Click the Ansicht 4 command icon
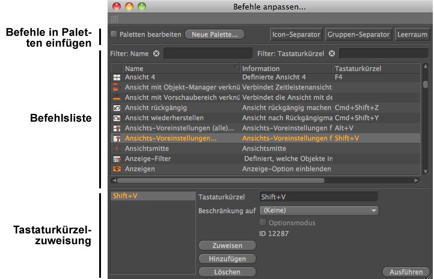The image size is (434, 279). click(117, 77)
